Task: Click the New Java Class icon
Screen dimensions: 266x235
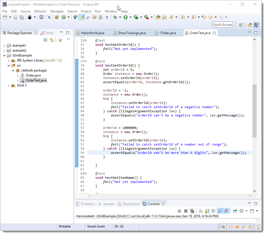Action: (64, 17)
